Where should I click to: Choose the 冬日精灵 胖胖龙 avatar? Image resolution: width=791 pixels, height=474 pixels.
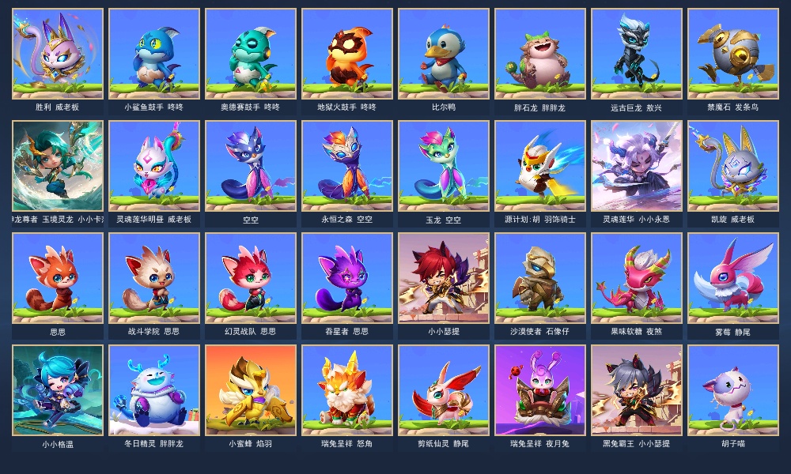tap(154, 390)
